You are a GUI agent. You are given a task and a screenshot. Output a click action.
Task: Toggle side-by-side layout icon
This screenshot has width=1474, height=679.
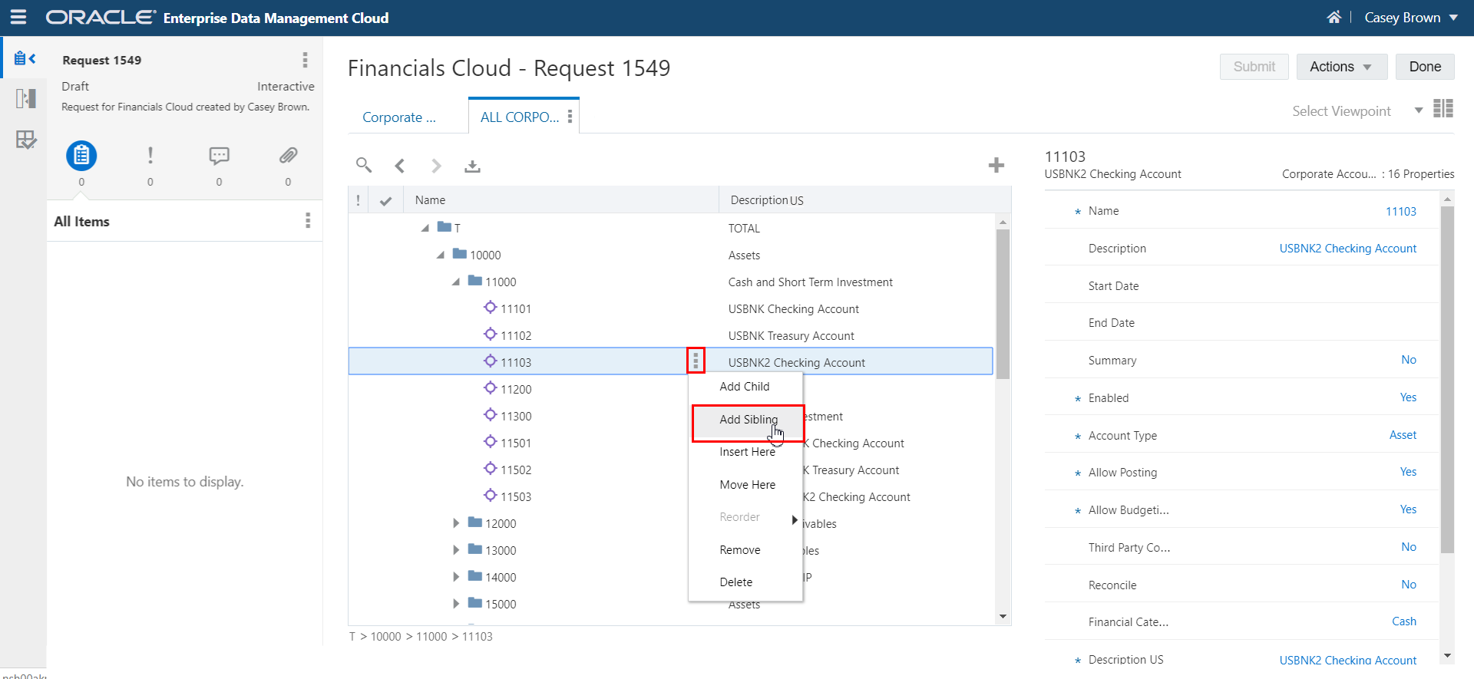coord(1443,109)
